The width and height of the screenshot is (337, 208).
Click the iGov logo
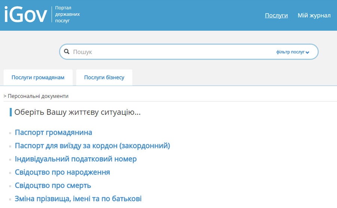(x=25, y=15)
